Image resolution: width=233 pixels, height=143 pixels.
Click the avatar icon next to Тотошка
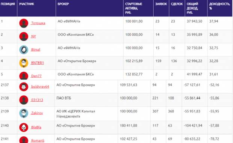(x=24, y=23)
